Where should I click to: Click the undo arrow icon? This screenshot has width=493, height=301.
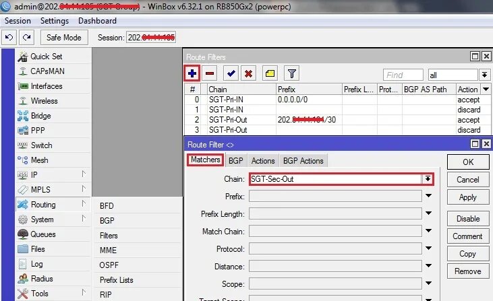9,38
